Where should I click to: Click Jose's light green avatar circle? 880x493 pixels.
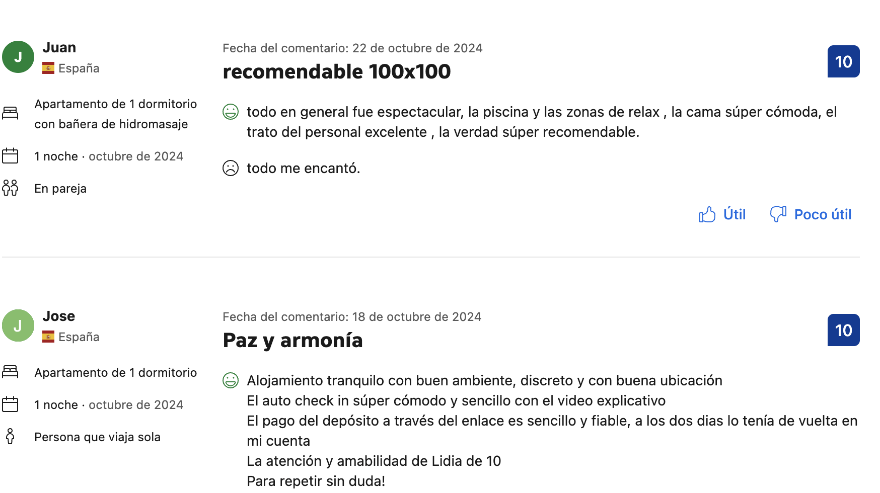tap(18, 325)
